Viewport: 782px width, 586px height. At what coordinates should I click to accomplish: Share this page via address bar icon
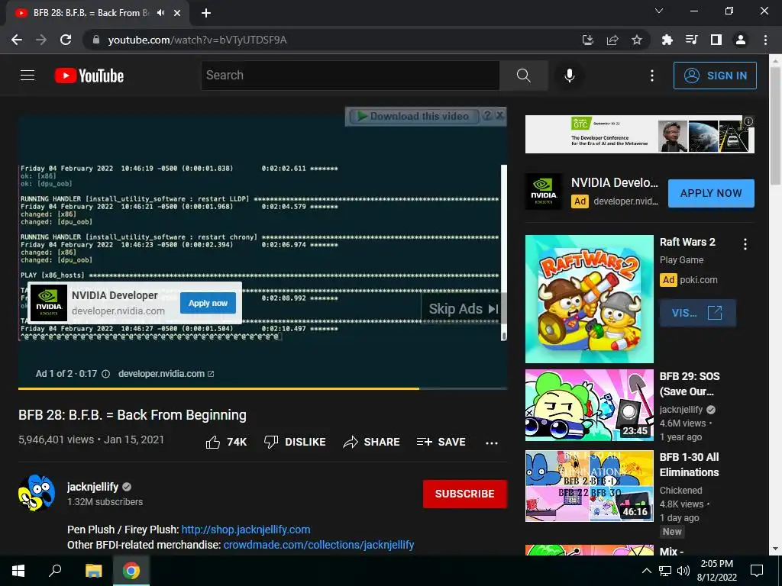(612, 40)
